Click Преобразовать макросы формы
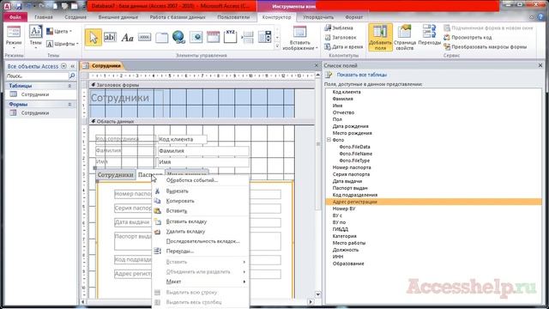 coord(486,46)
